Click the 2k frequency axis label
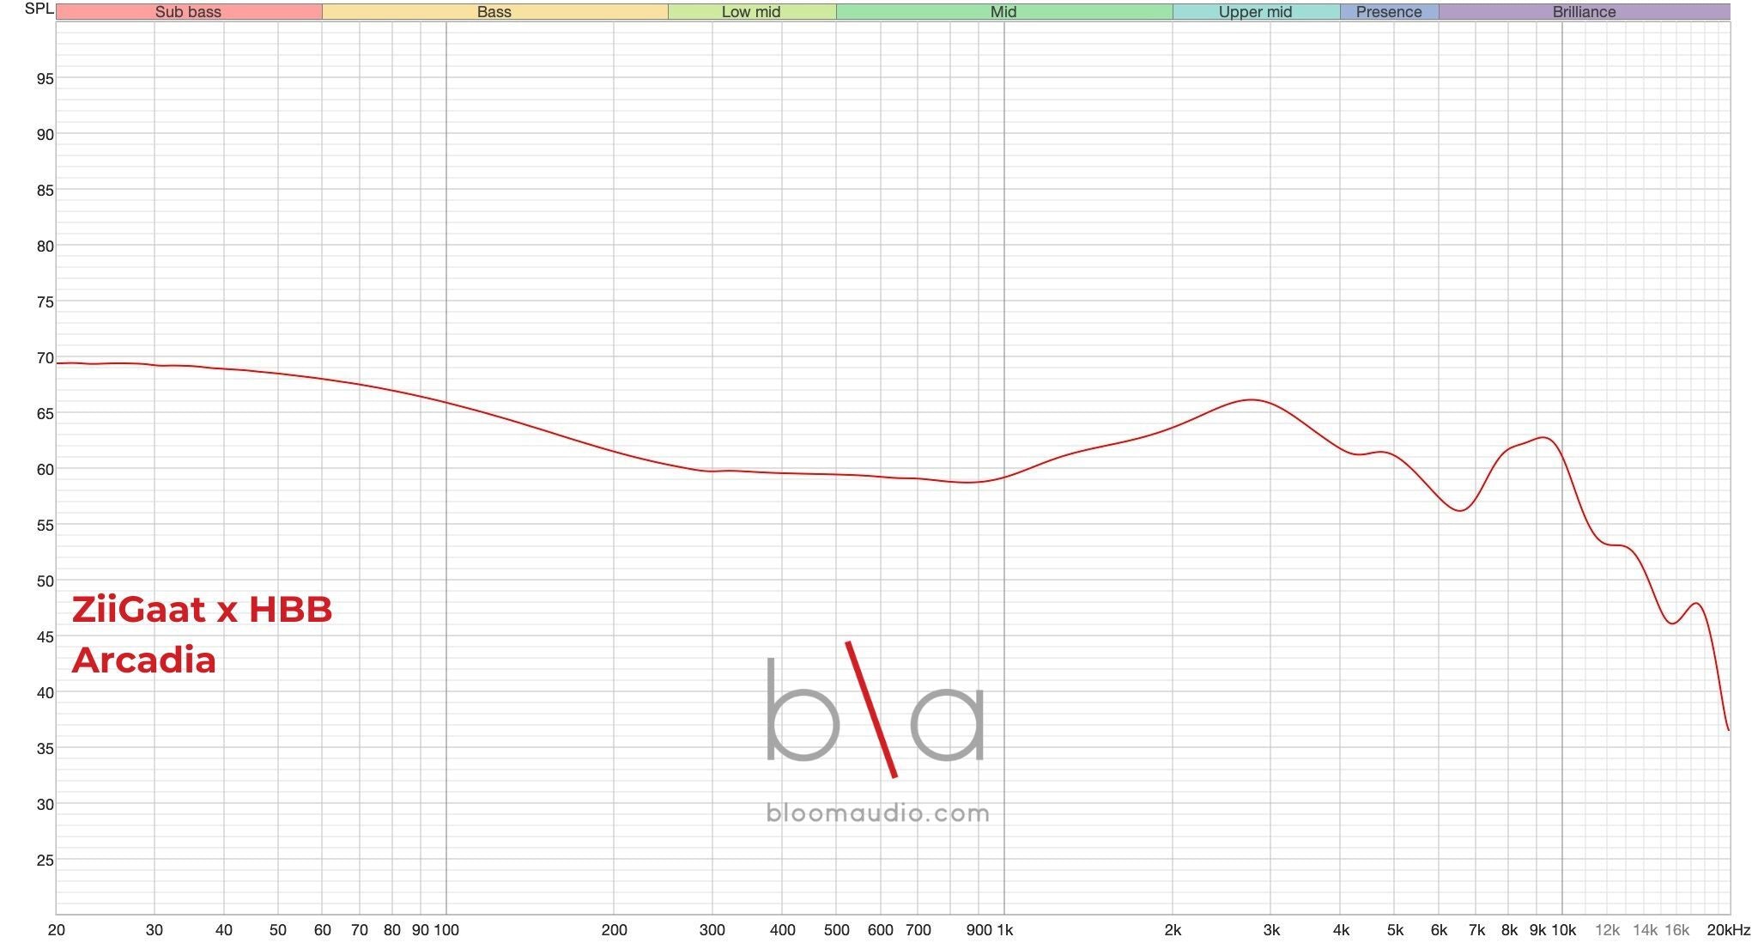 tap(1173, 930)
